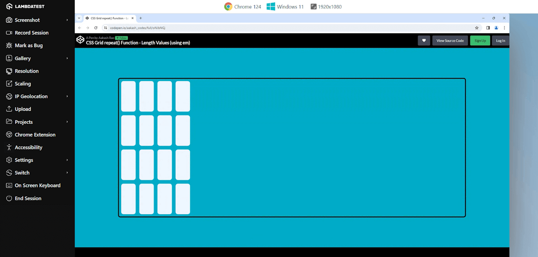
Task: Click the View Source Code button
Action: click(x=450, y=40)
